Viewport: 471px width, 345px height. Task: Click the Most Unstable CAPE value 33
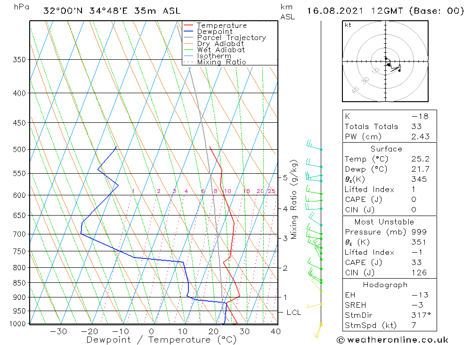point(417,263)
